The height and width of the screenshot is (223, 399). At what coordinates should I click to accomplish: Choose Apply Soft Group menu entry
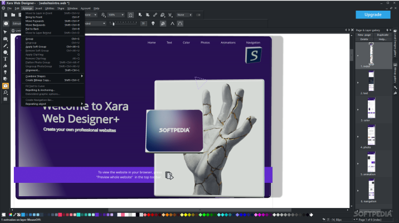tap(53, 47)
